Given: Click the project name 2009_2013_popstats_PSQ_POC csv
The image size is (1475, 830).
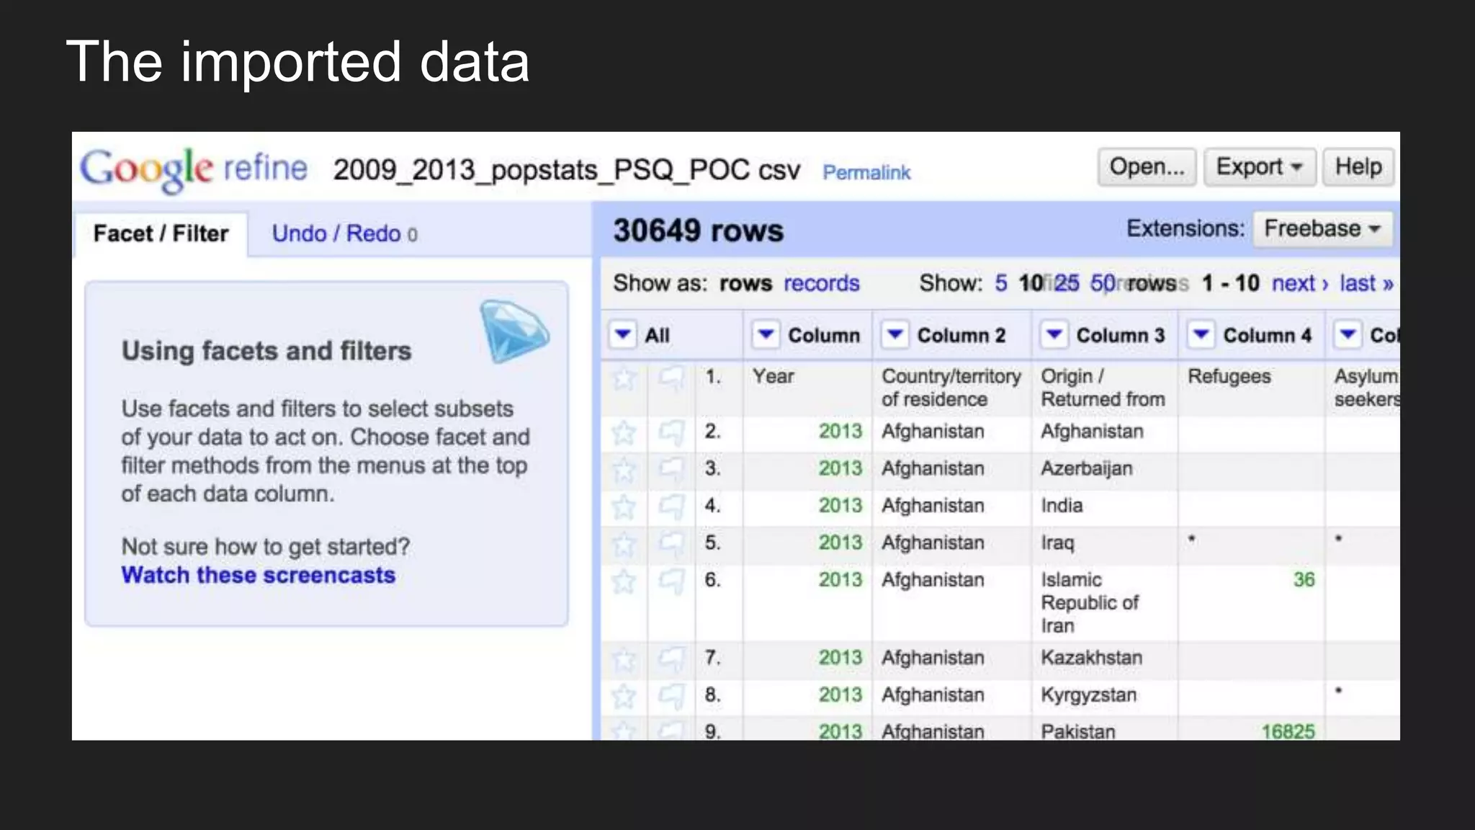Looking at the screenshot, I should click(567, 171).
